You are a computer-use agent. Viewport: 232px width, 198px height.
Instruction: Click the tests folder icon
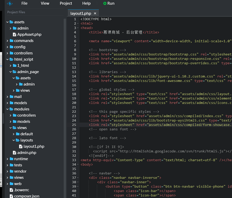pos(12,165)
